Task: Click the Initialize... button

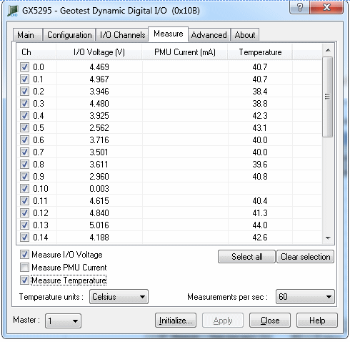Action: (x=176, y=321)
